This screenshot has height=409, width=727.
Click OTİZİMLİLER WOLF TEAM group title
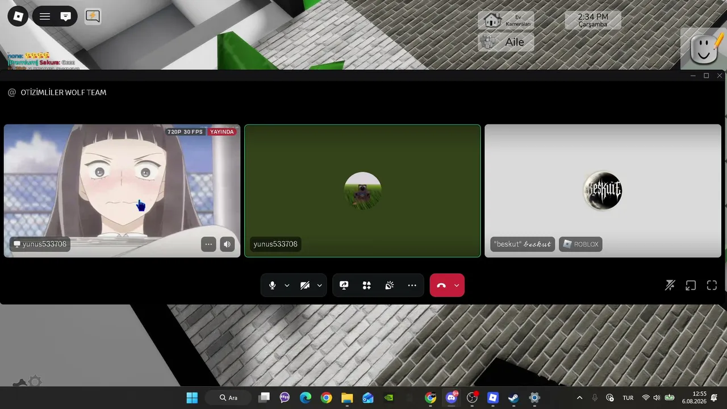[64, 92]
